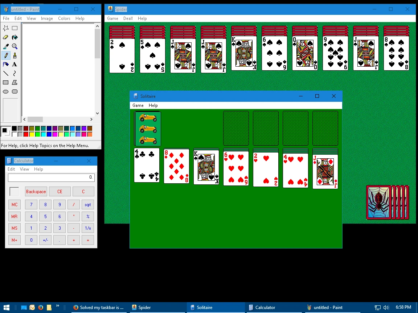The width and height of the screenshot is (418, 313).
Task: Choose the Airbrush tool in Paint
Action: 5,64
